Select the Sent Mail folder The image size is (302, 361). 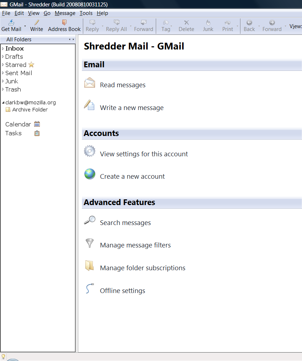coord(18,73)
